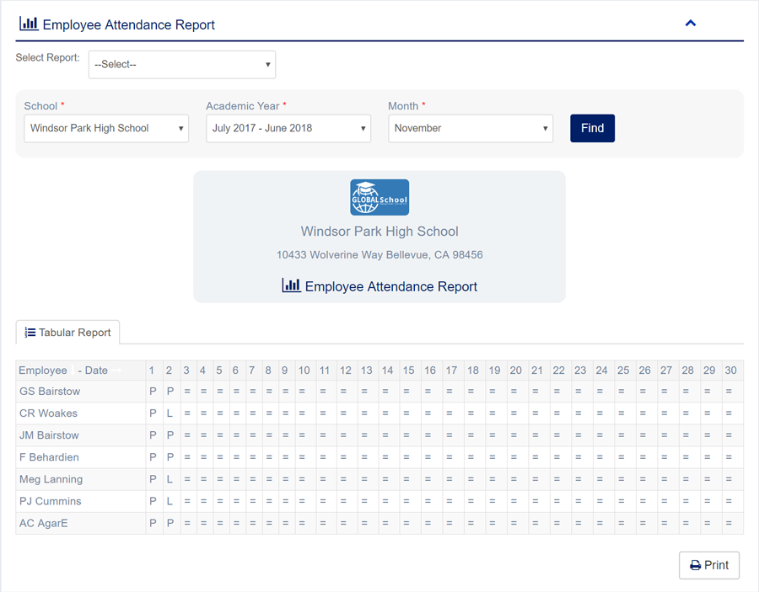This screenshot has height=592, width=759.
Task: Open the Select Report dropdown
Action: tap(182, 64)
